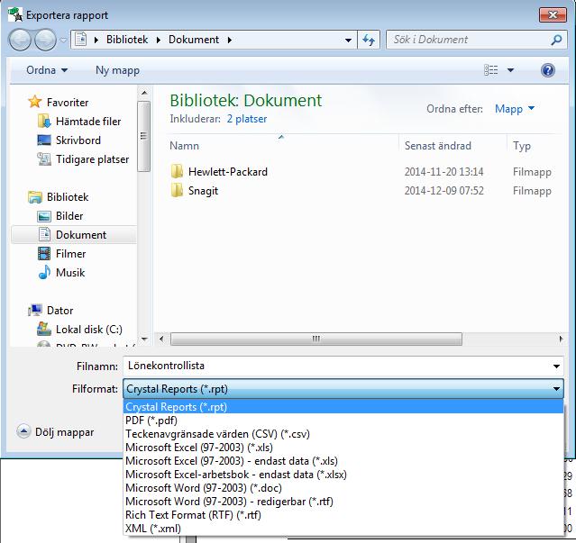Click the navigation pane scrollbar thumb

click(x=144, y=136)
